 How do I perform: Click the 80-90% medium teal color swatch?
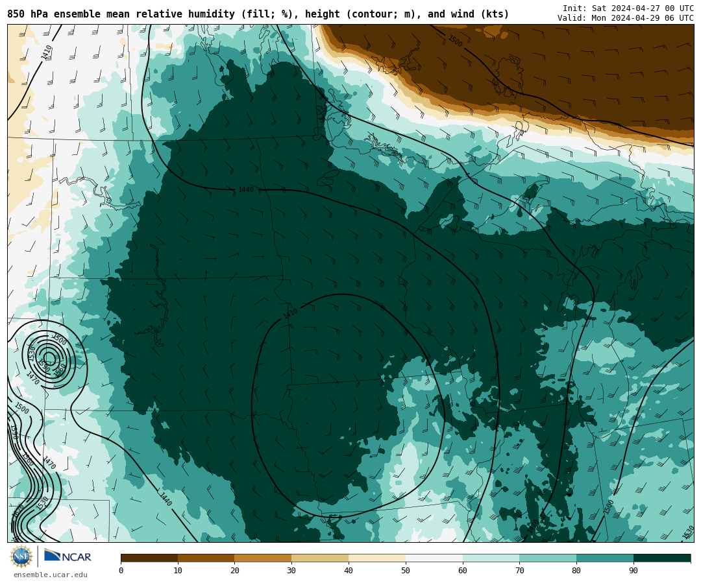click(605, 558)
